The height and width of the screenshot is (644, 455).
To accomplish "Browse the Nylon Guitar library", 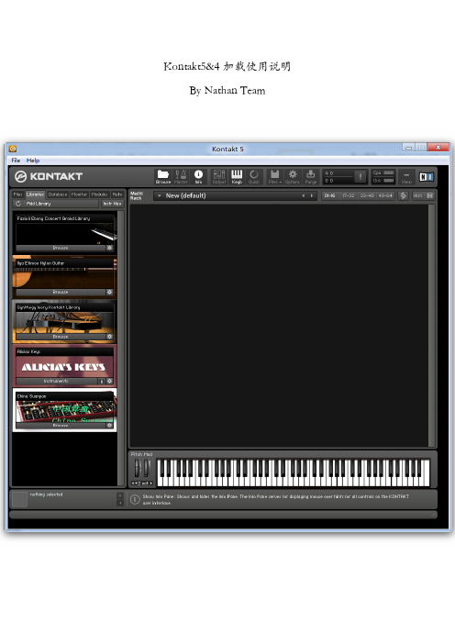I will (61, 292).
